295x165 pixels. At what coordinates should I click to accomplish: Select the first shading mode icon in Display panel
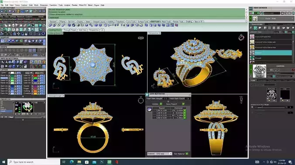click(3, 41)
